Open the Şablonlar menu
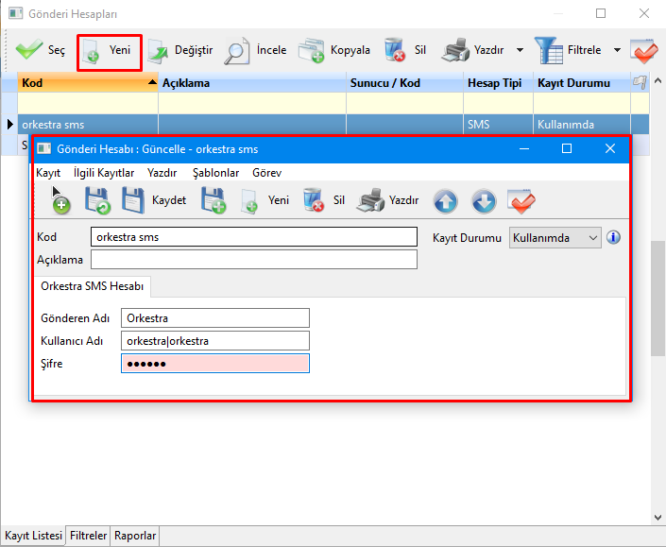The height and width of the screenshot is (547, 666). pyautogui.click(x=215, y=173)
